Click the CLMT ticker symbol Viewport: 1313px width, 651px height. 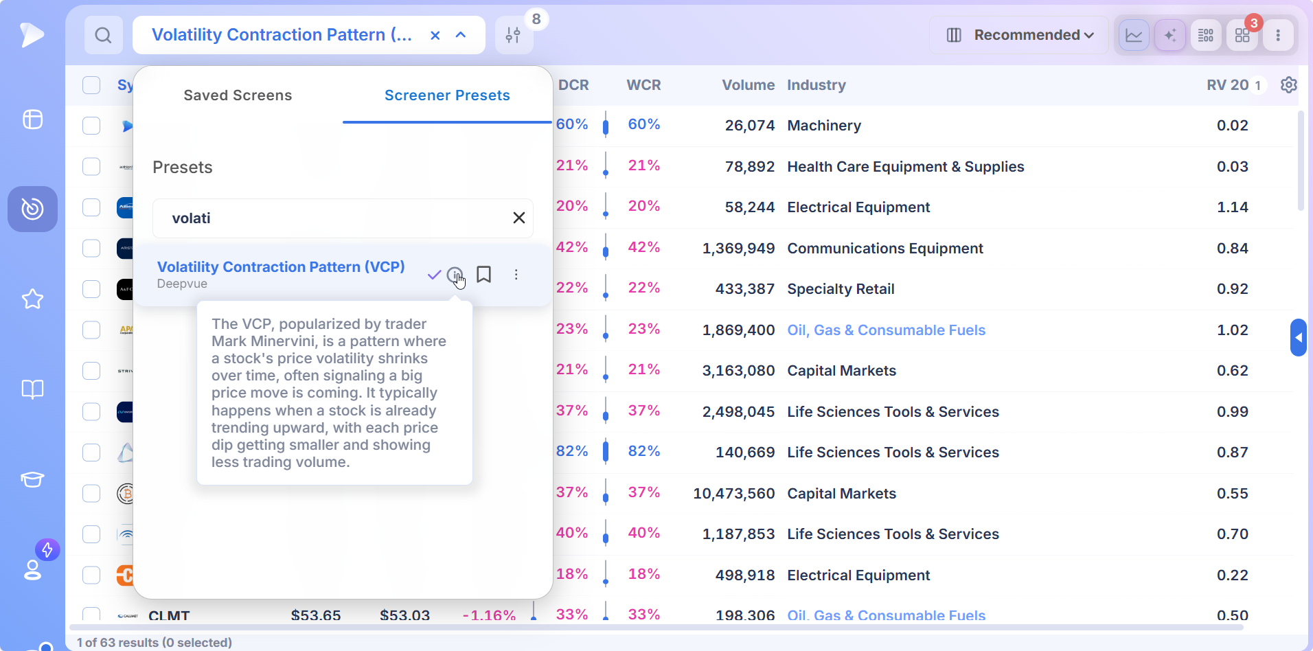(169, 615)
